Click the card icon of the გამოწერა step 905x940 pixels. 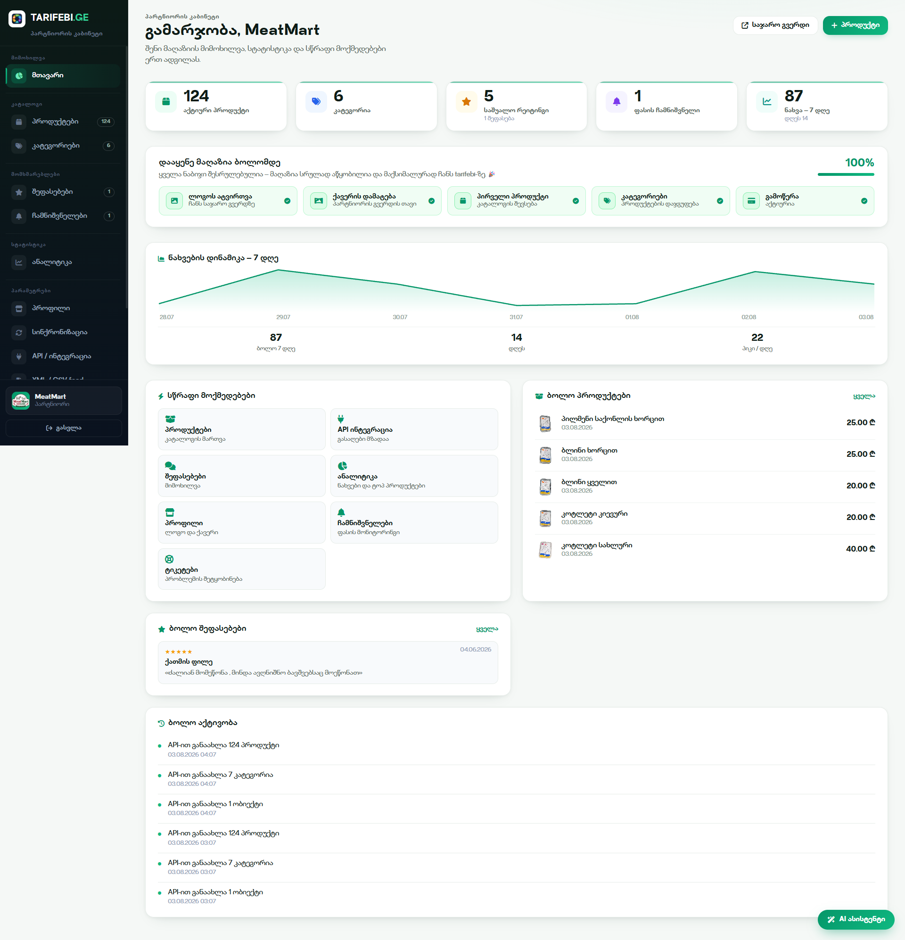tap(751, 201)
